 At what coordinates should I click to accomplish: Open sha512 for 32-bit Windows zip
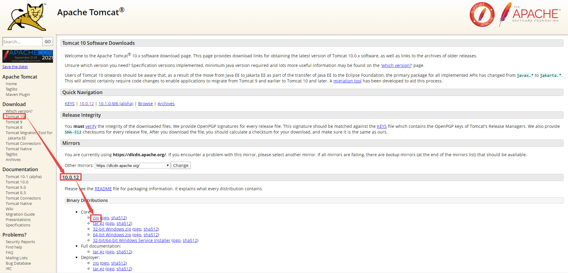(151, 229)
